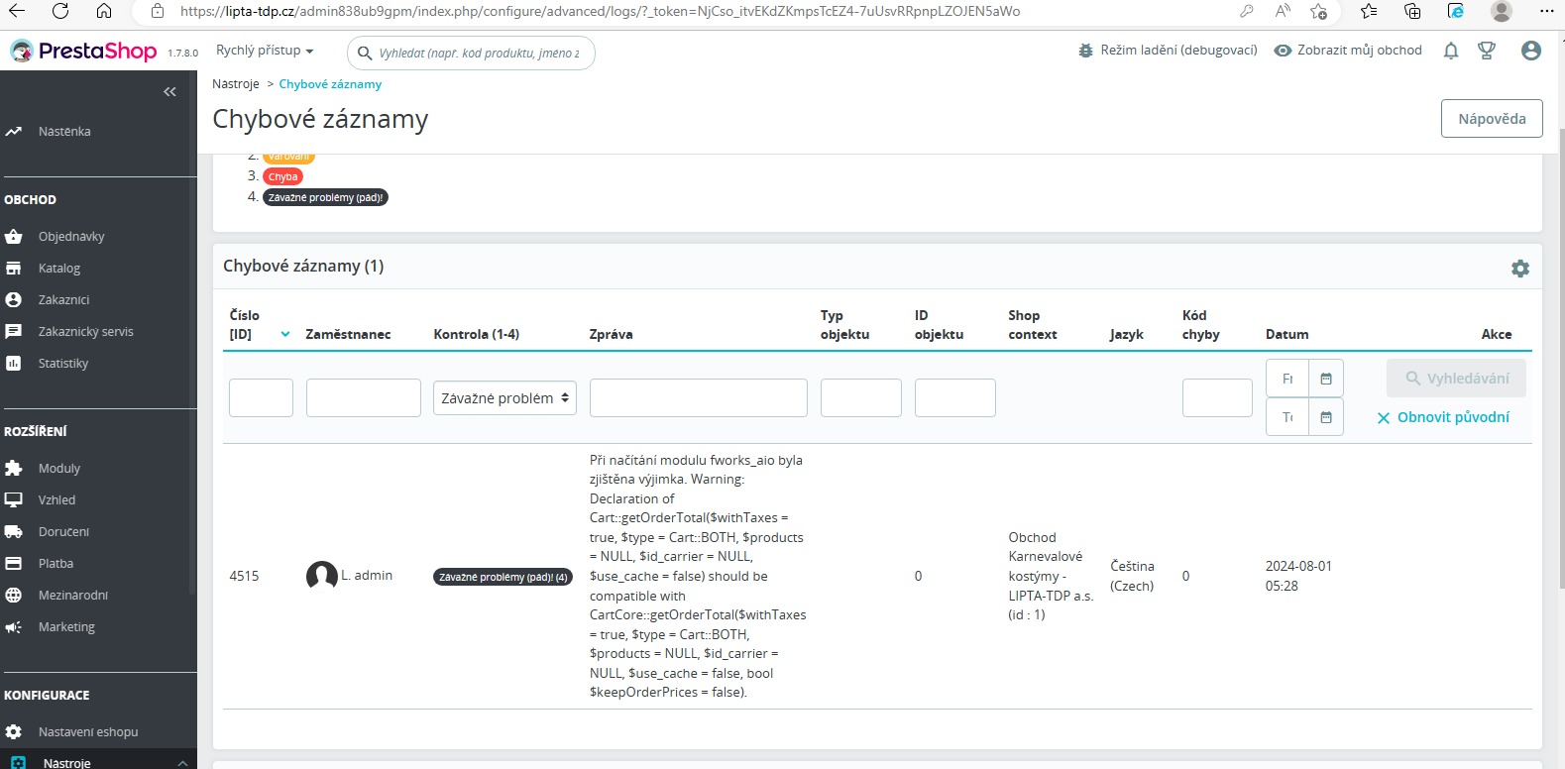Open Doručení in sidebar
The height and width of the screenshot is (769, 1565).
click(63, 531)
